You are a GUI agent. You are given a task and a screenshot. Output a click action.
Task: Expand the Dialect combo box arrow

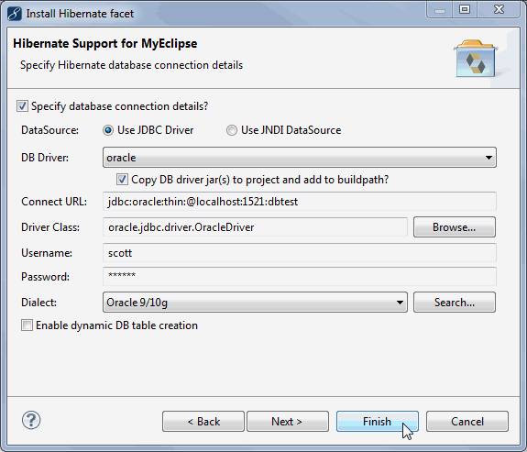[x=400, y=303]
